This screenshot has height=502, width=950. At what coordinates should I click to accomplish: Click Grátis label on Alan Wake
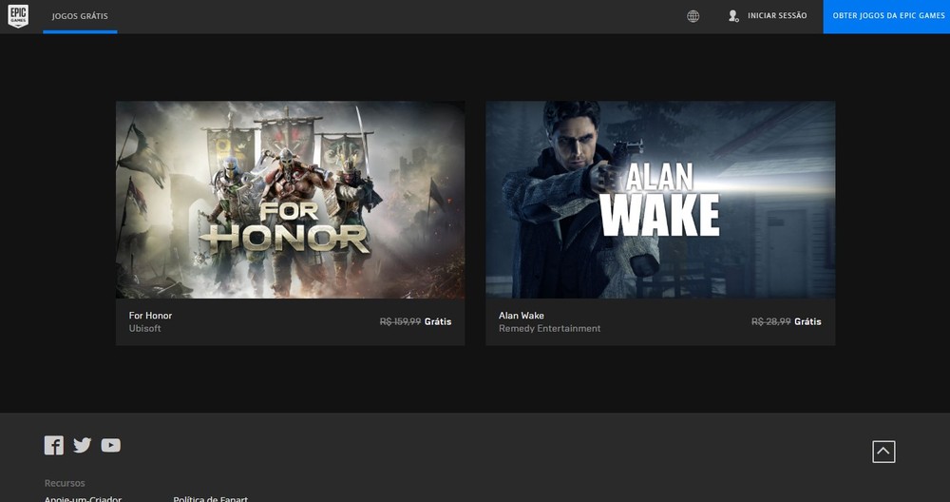pos(808,322)
